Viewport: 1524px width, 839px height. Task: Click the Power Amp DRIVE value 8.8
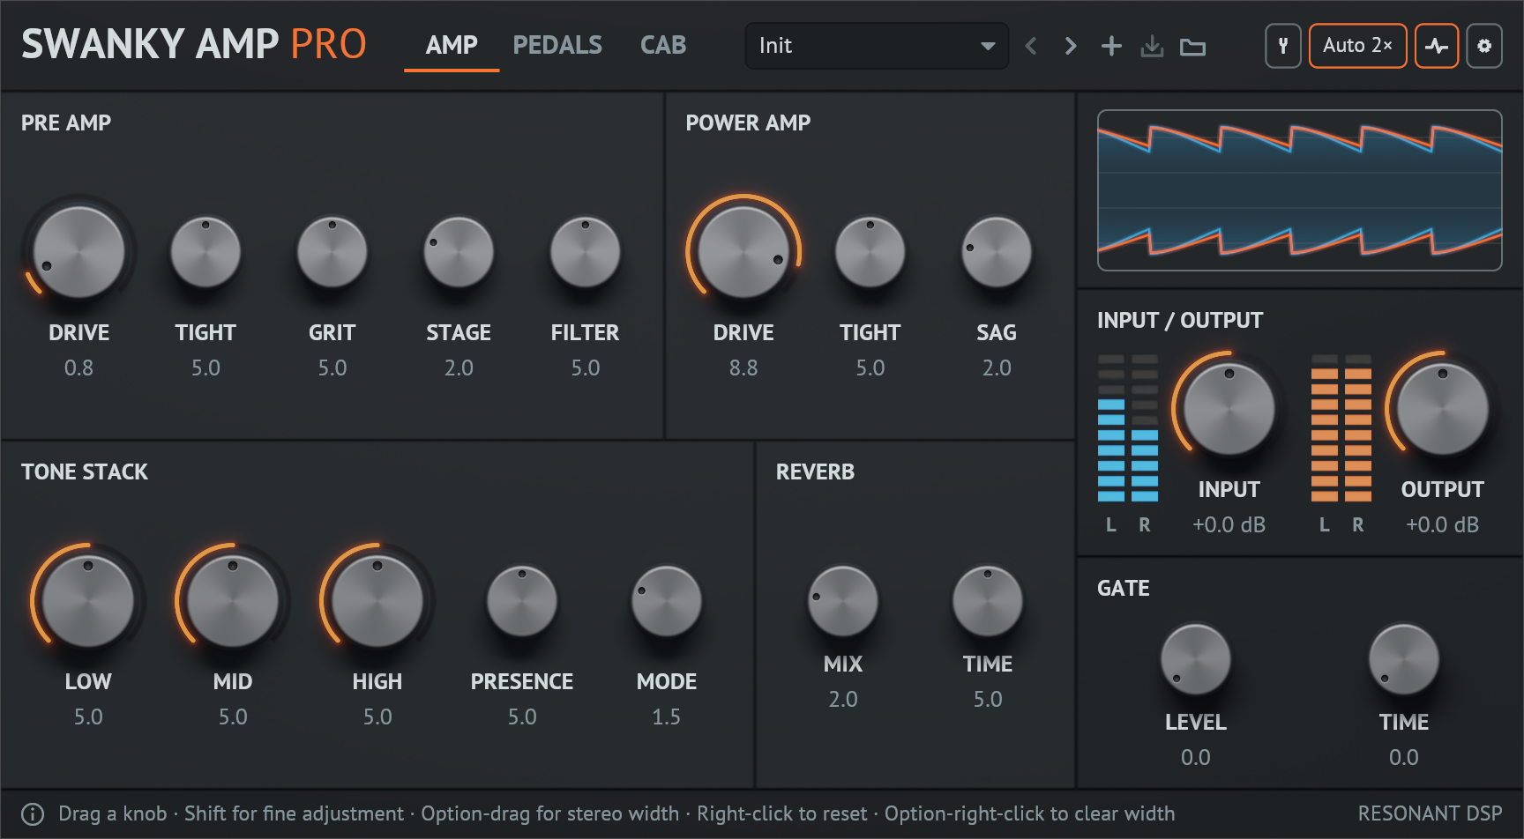pyautogui.click(x=743, y=368)
